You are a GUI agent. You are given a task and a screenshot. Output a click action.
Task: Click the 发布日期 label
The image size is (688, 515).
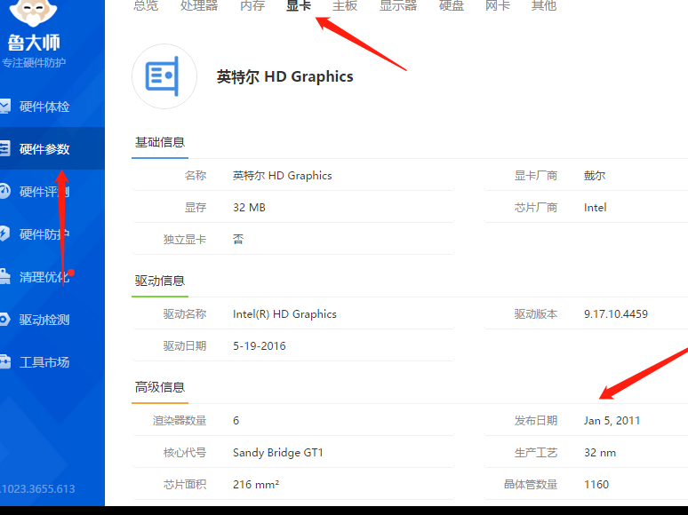click(536, 421)
